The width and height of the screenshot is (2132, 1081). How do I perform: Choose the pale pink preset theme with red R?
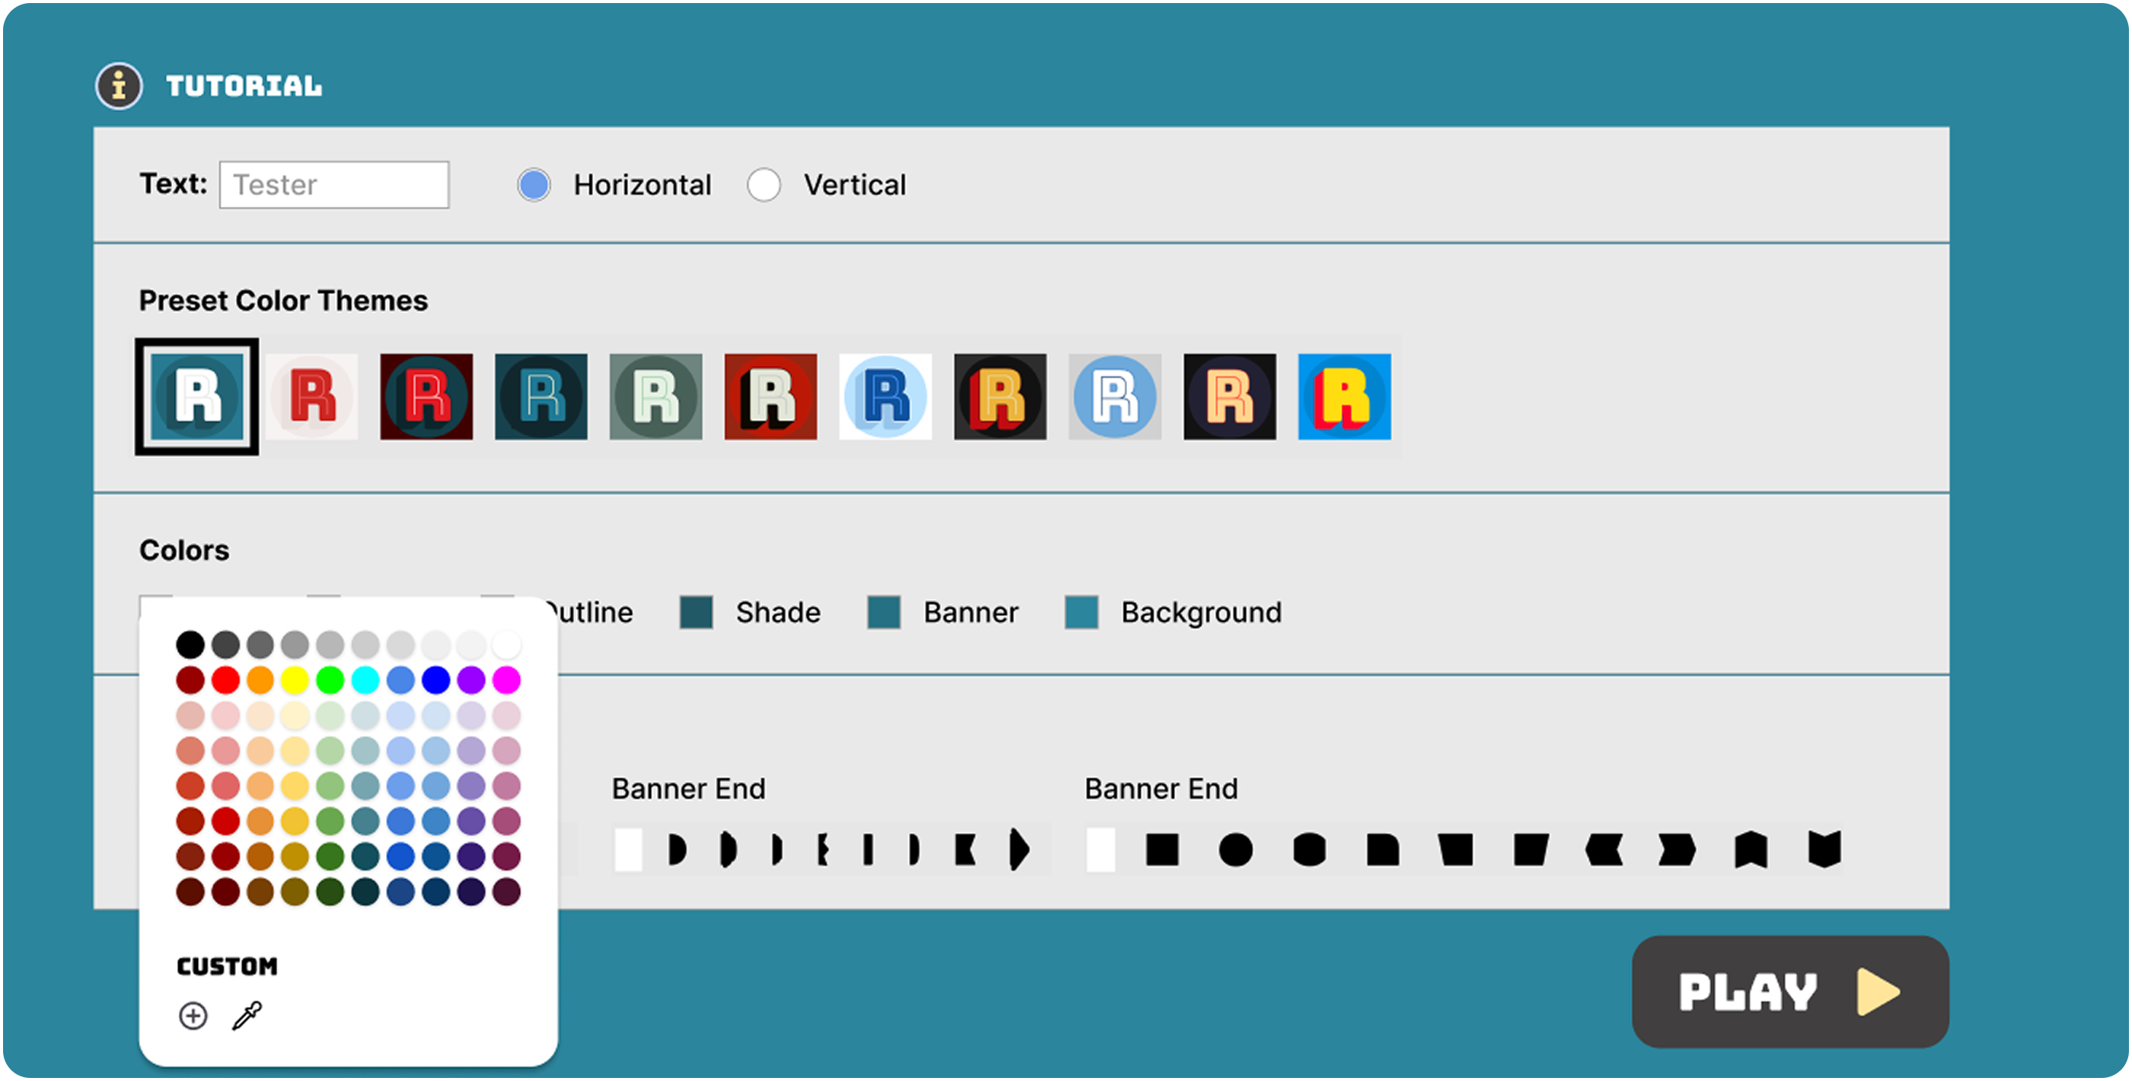312,397
